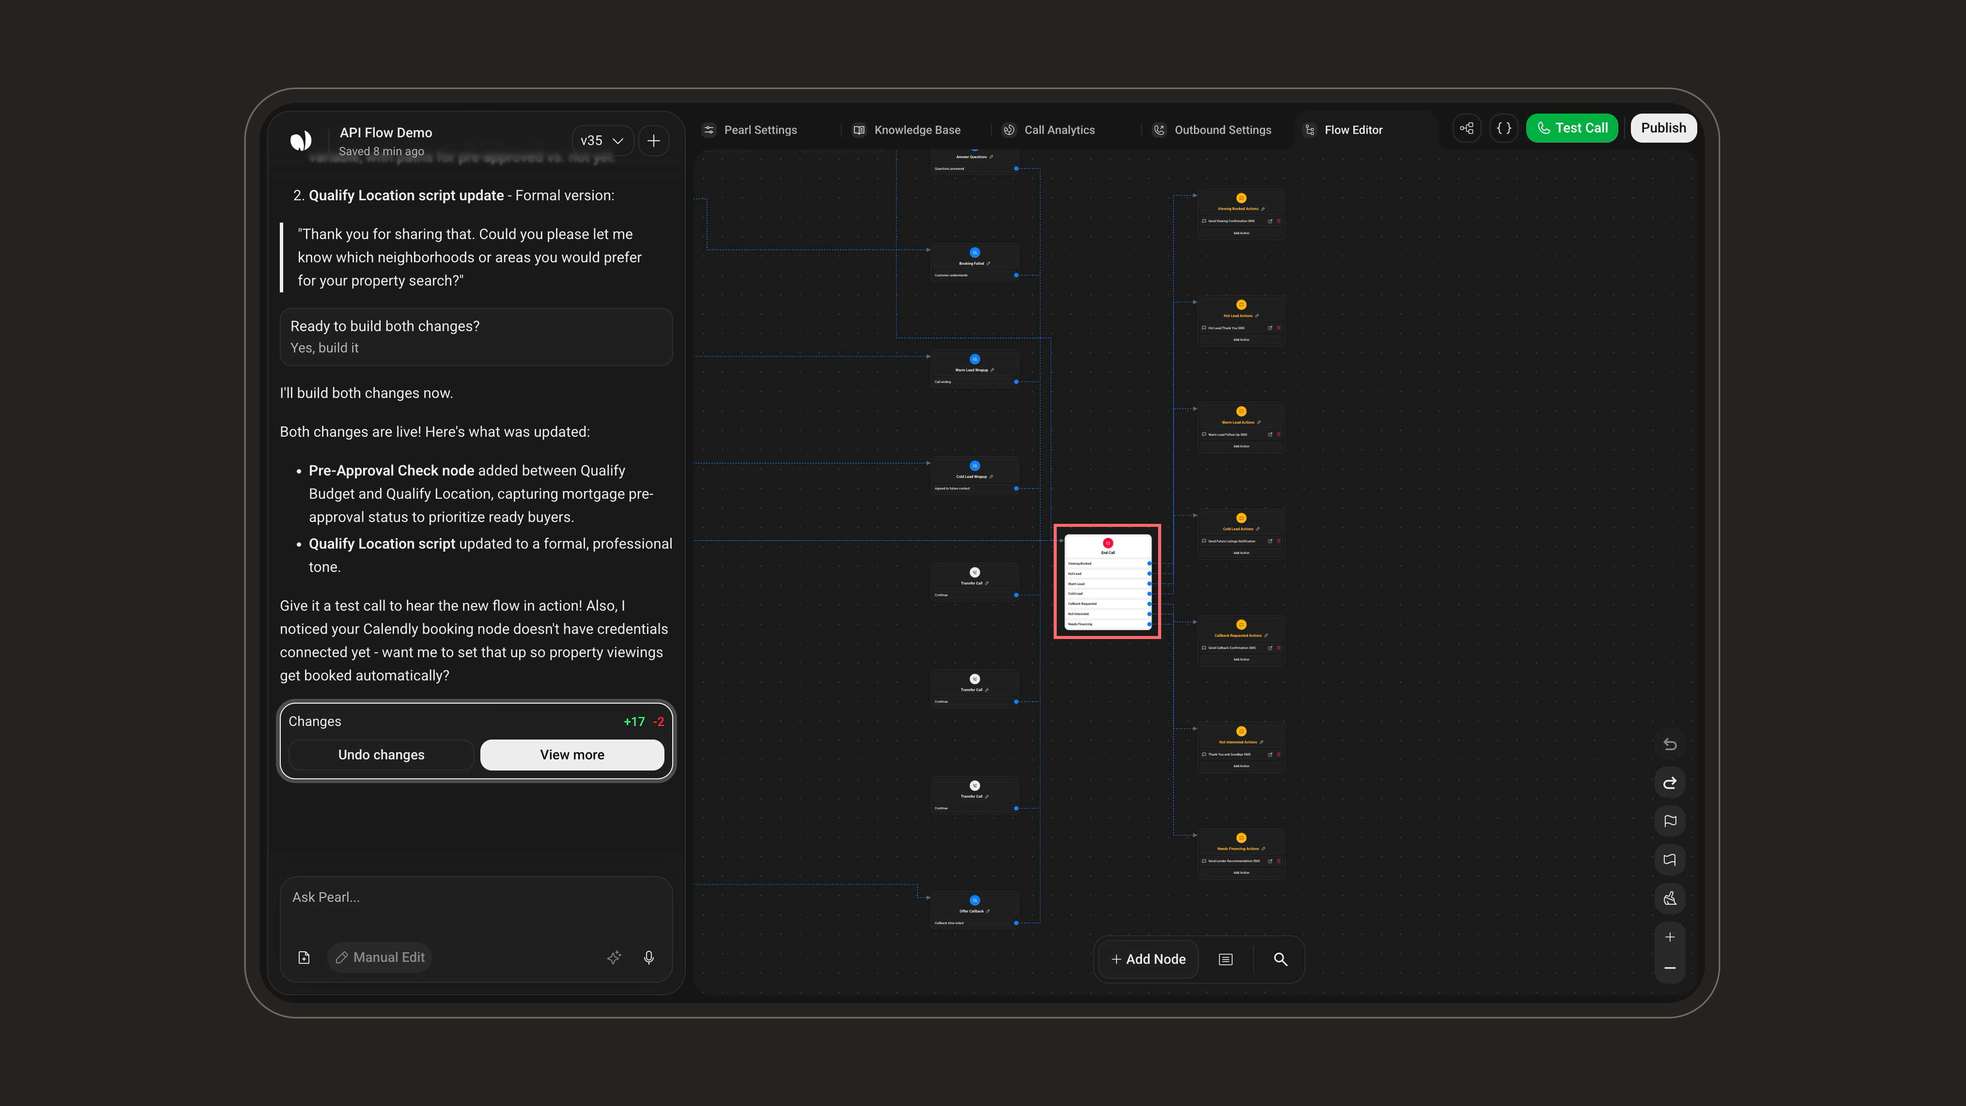Click the Pearl logo icon
This screenshot has height=1106, width=1966.
click(x=301, y=141)
